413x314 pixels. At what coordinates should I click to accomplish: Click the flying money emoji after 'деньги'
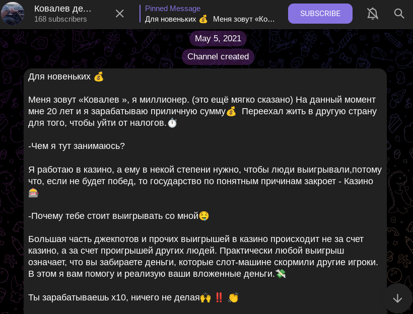tap(281, 274)
